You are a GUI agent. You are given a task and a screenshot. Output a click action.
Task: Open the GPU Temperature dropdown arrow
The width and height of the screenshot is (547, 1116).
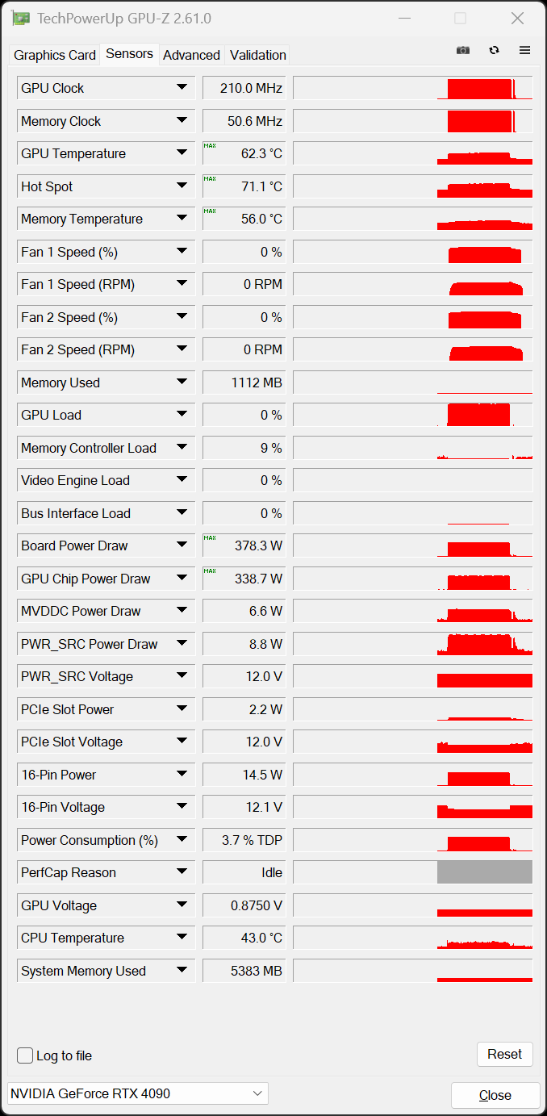[x=182, y=153]
